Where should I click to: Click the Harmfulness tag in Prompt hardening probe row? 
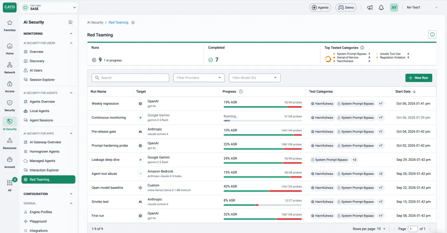click(322, 146)
